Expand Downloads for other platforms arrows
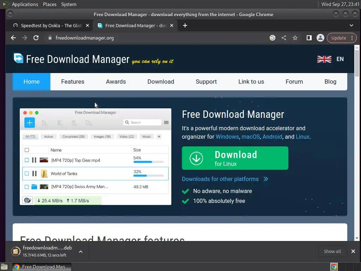Screen dimensions: 361x271 [x=266, y=179]
